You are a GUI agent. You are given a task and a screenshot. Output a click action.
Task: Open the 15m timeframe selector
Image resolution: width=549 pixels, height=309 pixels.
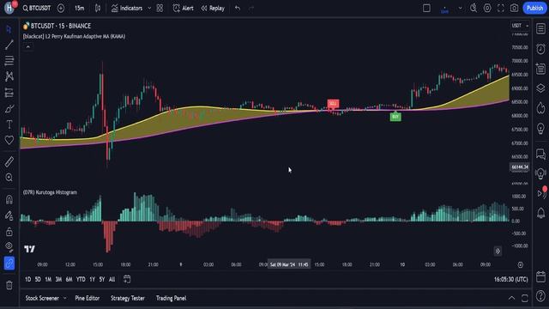coord(80,8)
